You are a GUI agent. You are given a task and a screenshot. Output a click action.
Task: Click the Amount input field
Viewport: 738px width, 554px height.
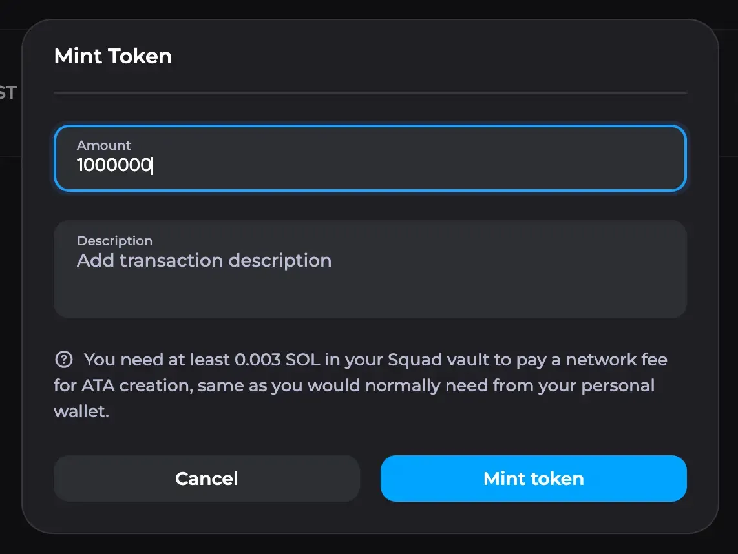pyautogui.click(x=369, y=158)
